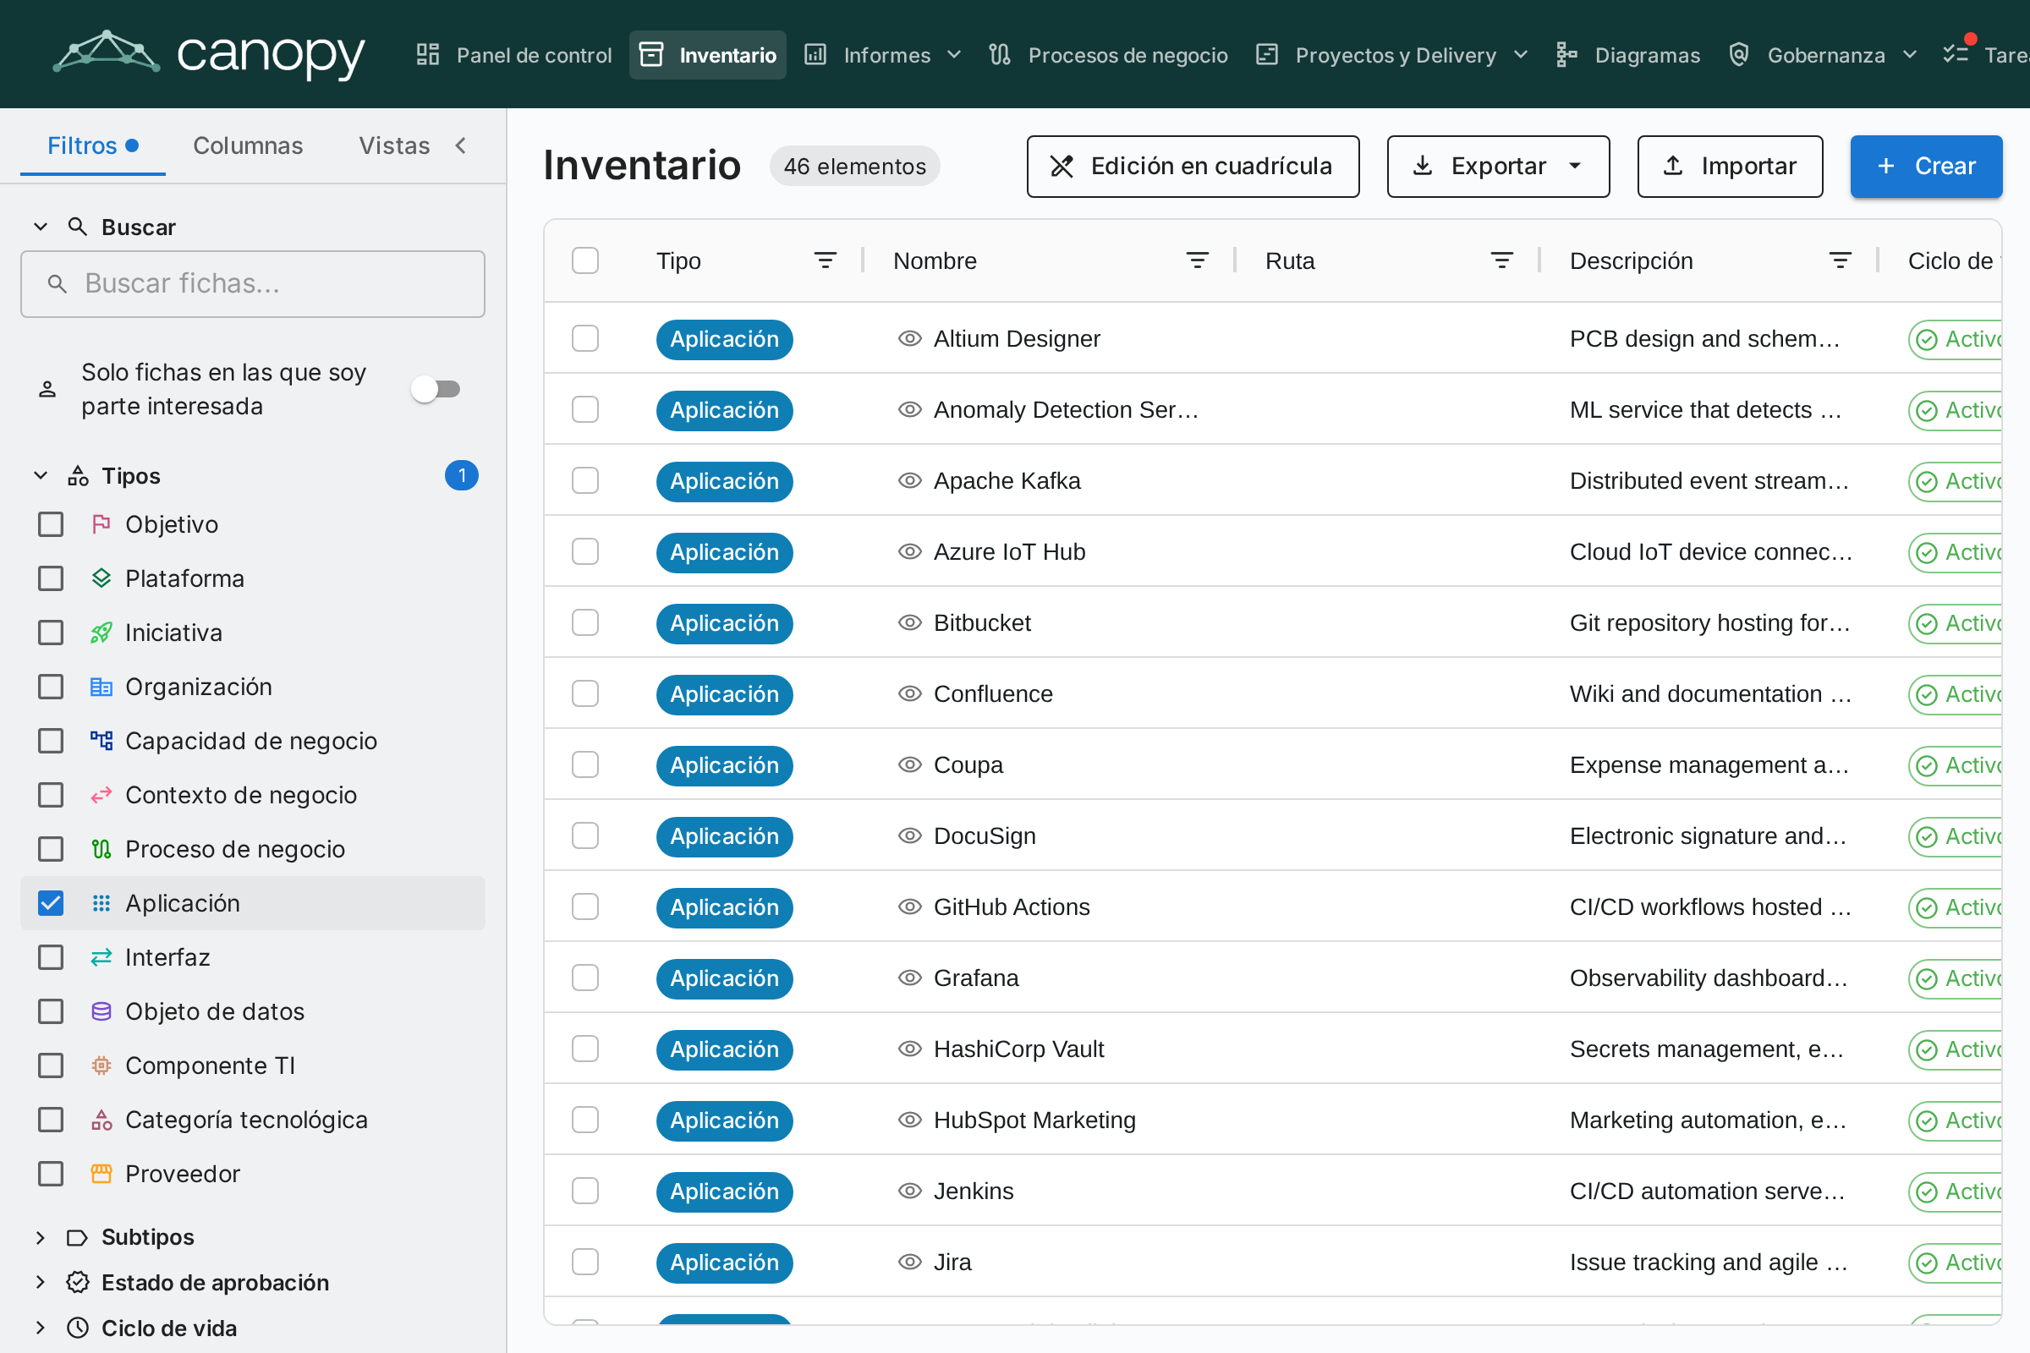Screen dimensions: 2030x1353
Task: Open the Proyectos y Delivery dropdown
Action: (1391, 55)
